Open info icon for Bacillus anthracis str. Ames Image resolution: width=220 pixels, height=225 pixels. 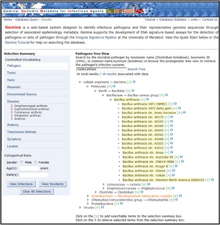[172, 152]
